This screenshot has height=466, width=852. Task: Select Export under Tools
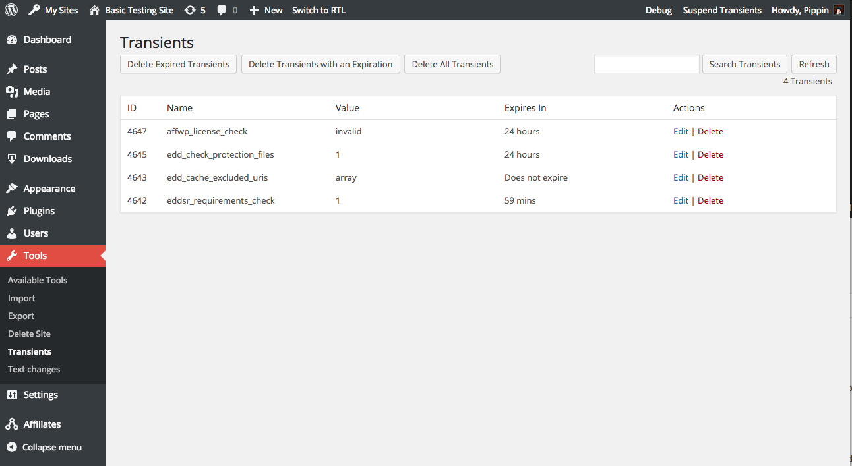tap(21, 316)
